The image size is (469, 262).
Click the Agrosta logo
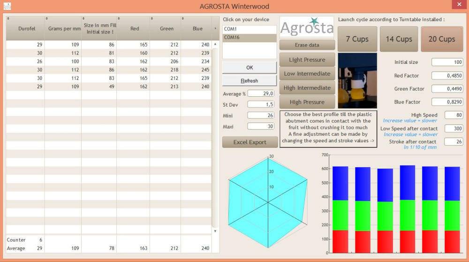307,27
